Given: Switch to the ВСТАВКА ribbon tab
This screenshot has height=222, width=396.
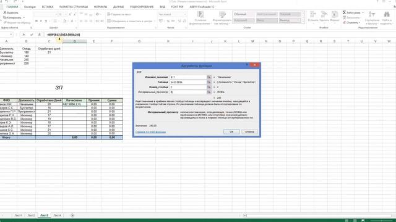Looking at the screenshot, I should (48, 7).
